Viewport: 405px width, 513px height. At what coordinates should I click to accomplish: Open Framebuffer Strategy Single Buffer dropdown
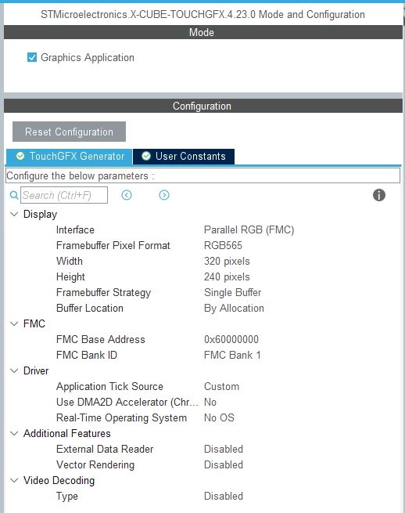click(x=232, y=292)
